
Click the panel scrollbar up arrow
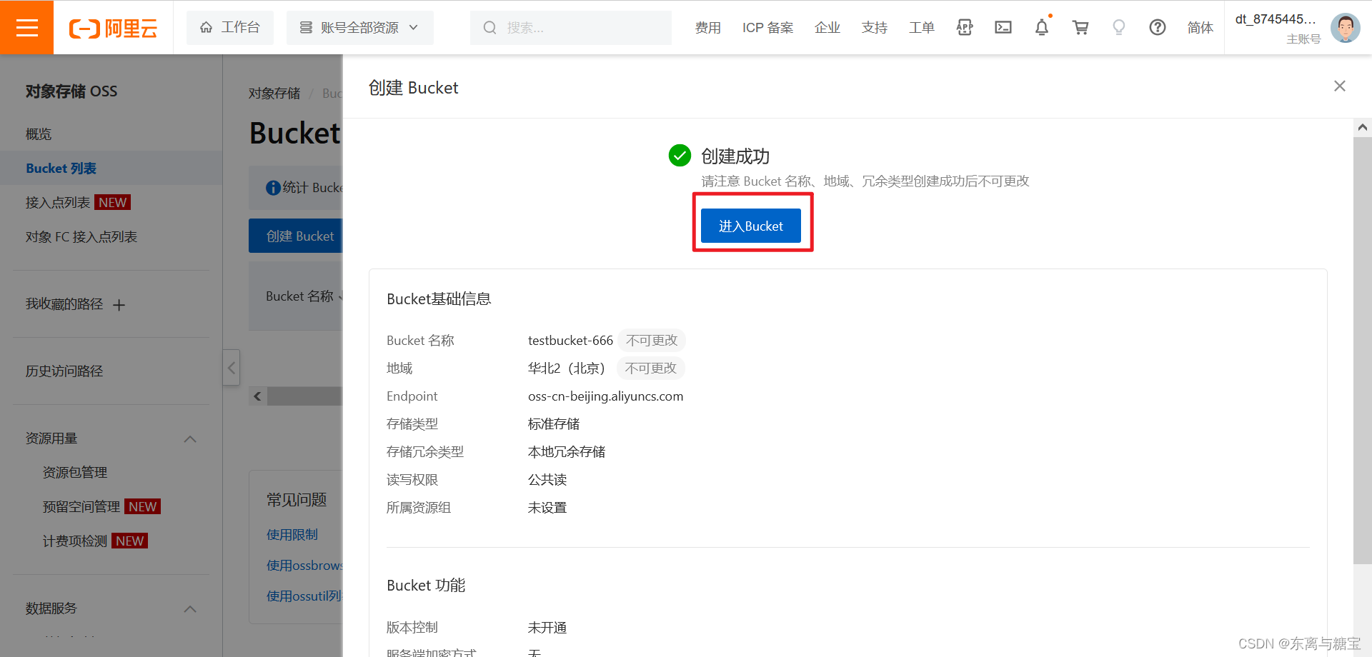1362,128
